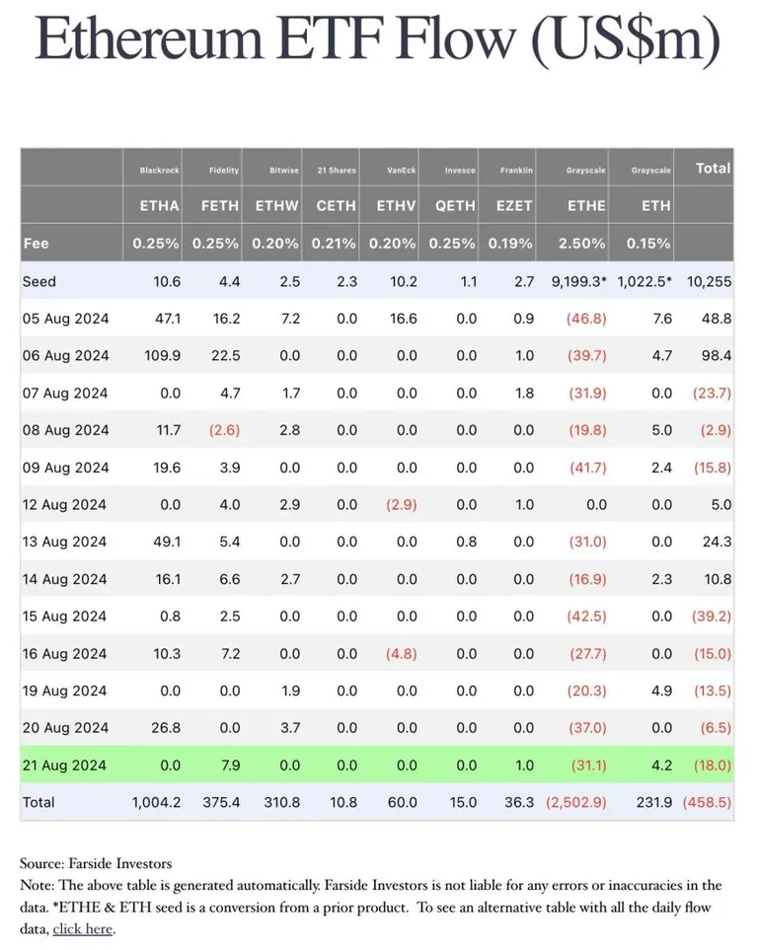The height and width of the screenshot is (950, 758).
Task: Click the Ethereum ETF Flow title
Action: coord(378,38)
